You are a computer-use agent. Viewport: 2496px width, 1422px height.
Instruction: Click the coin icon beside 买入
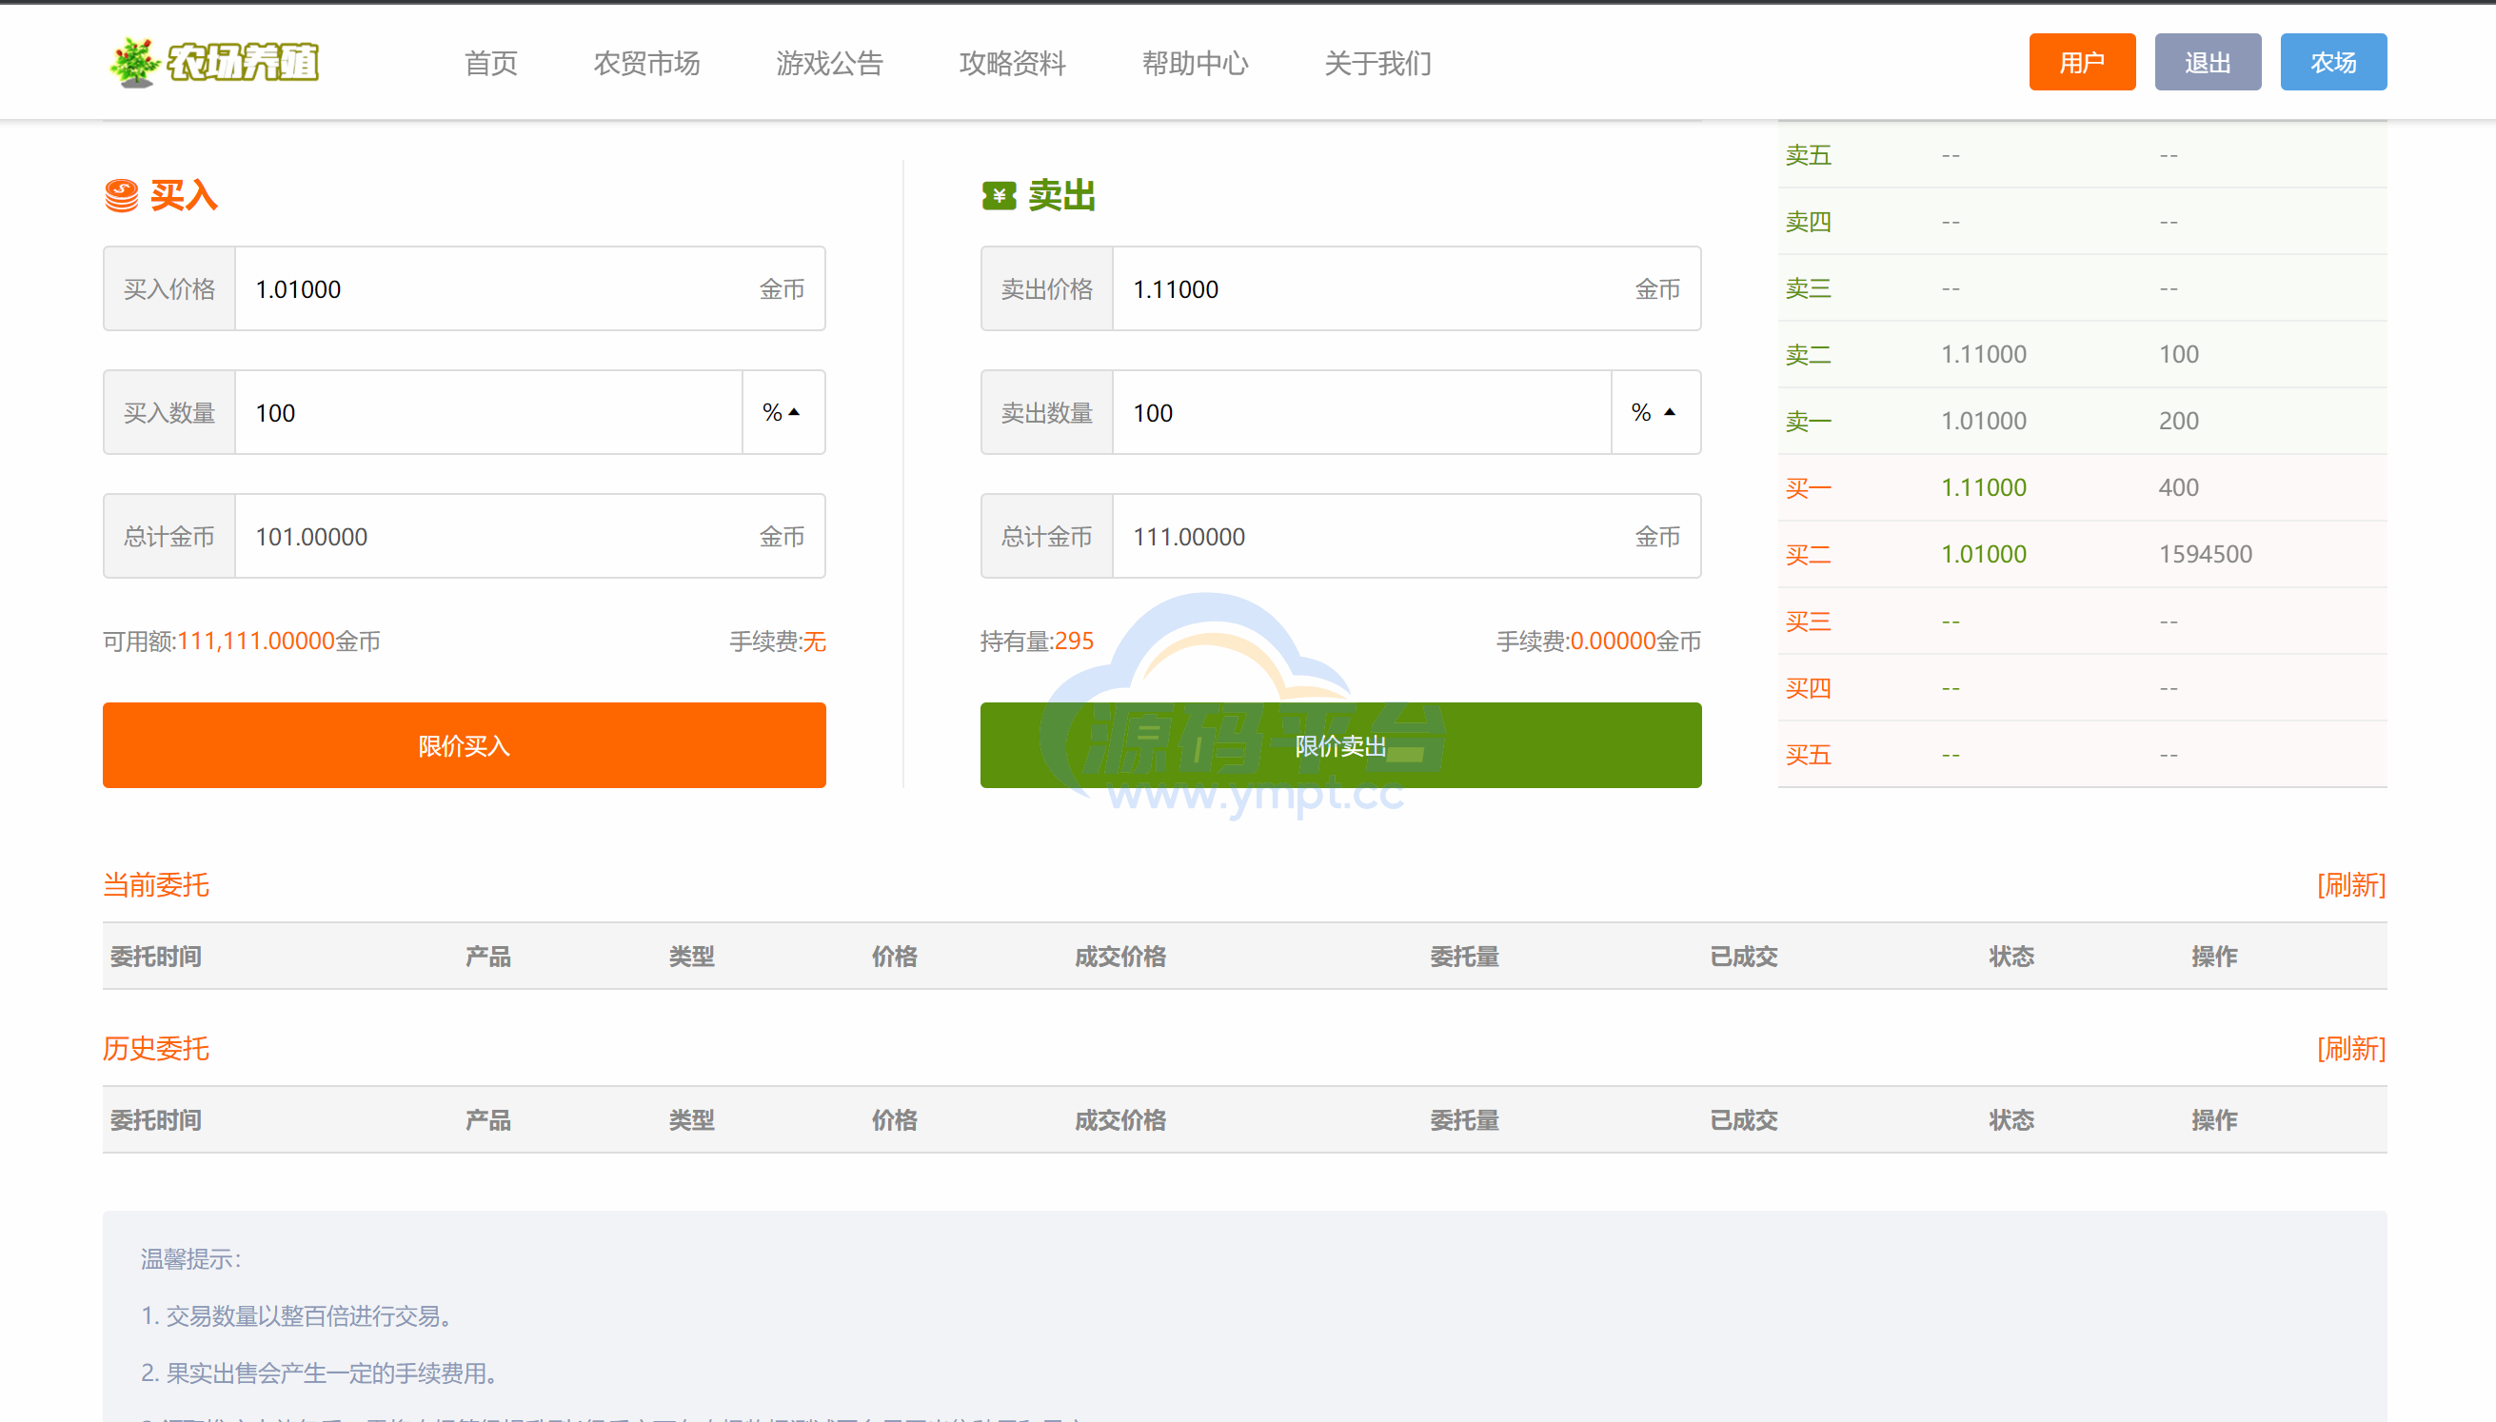click(122, 195)
